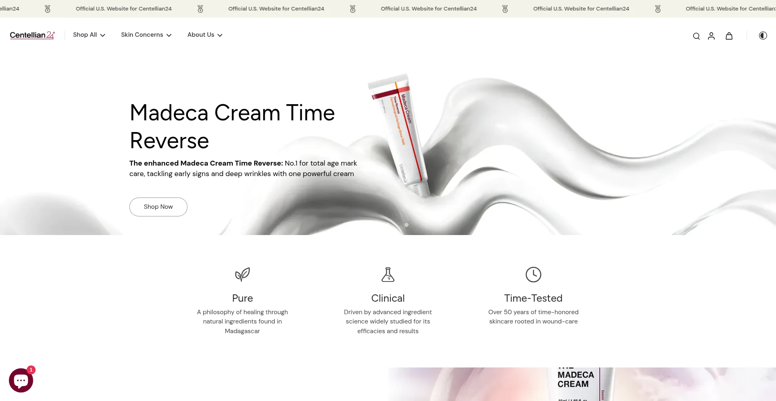Click the Clinical flask icon

pos(388,275)
